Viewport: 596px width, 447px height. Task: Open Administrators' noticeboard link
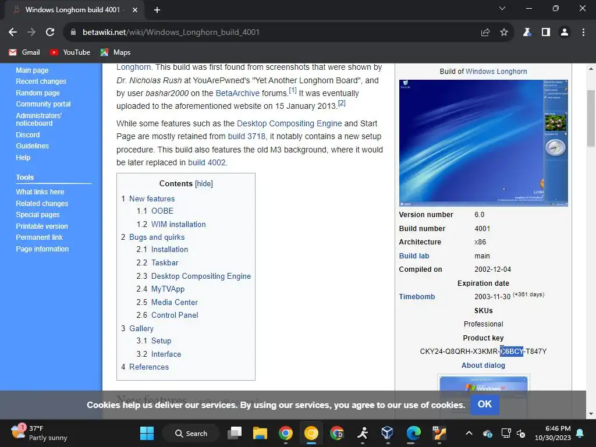[39, 119]
